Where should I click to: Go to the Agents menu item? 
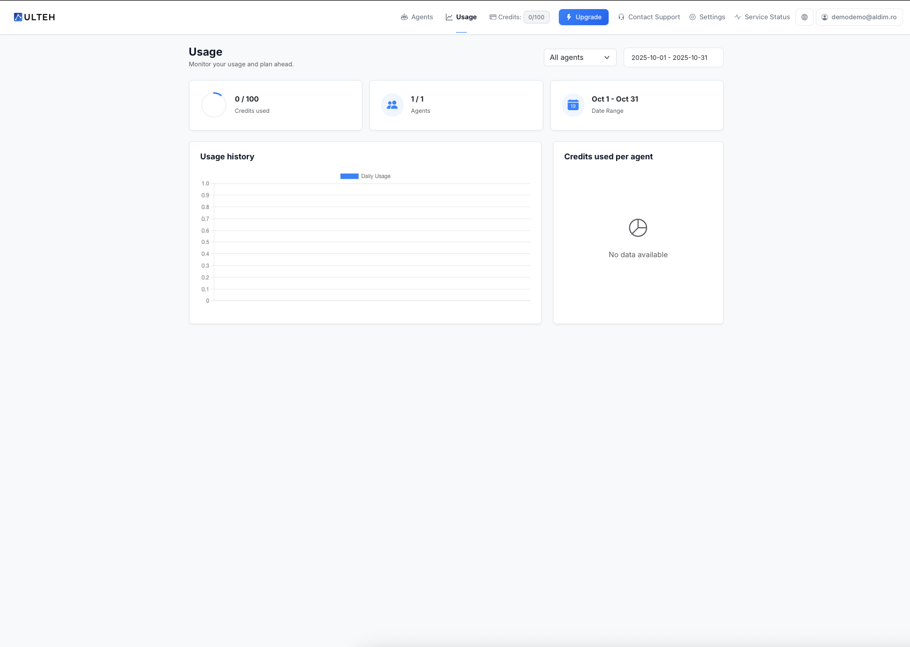click(x=422, y=17)
